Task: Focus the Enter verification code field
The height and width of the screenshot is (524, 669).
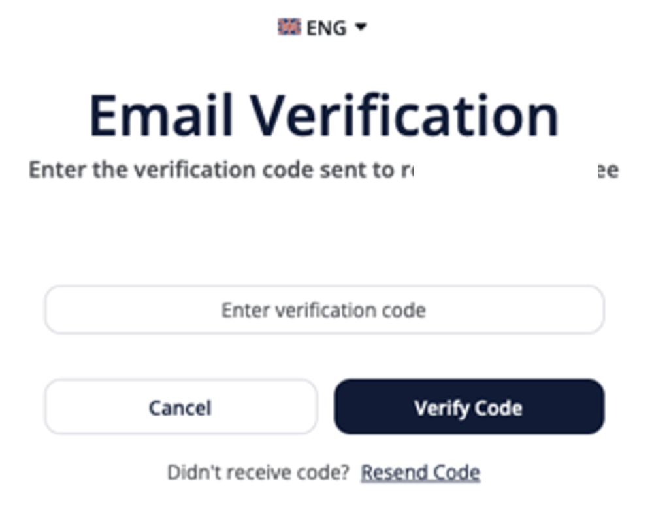Action: [324, 310]
